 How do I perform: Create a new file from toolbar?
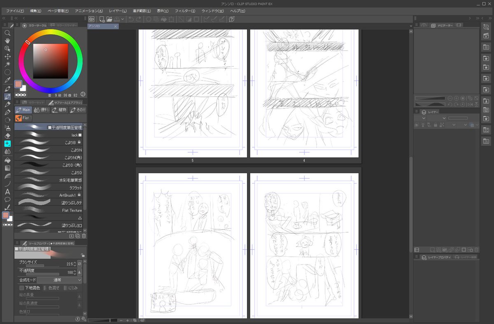102,19
